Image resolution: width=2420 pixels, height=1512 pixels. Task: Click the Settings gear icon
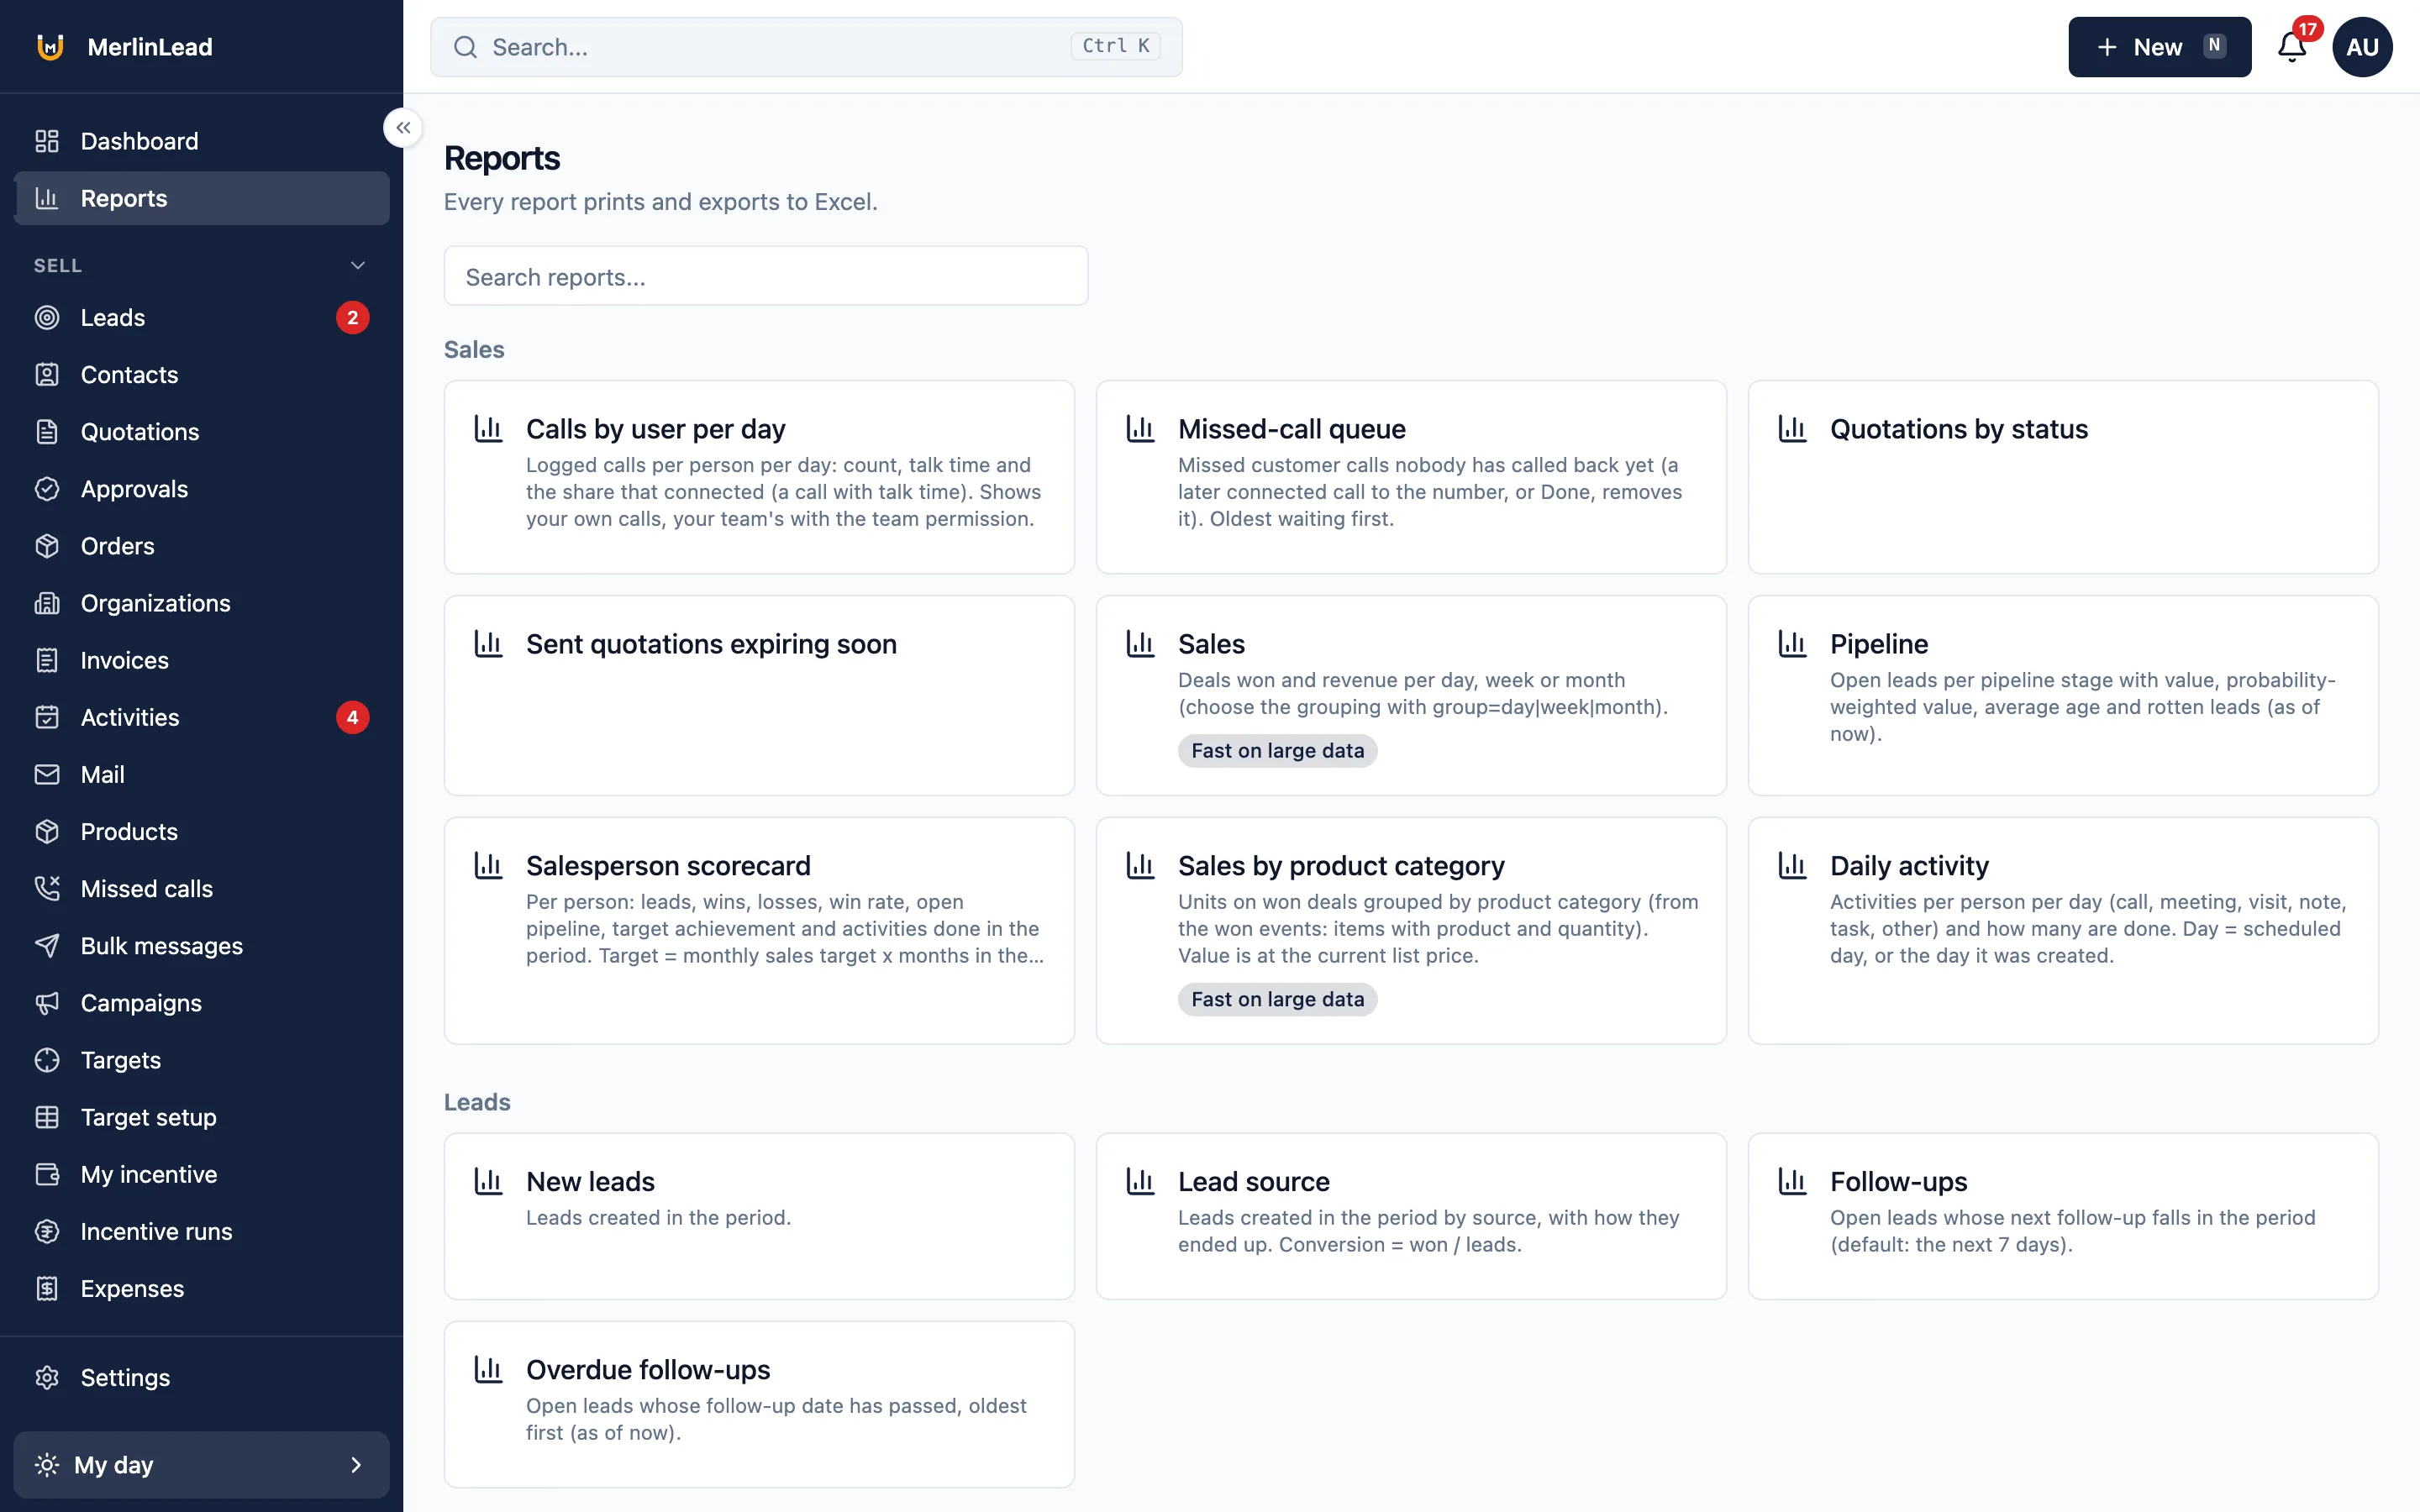point(47,1377)
